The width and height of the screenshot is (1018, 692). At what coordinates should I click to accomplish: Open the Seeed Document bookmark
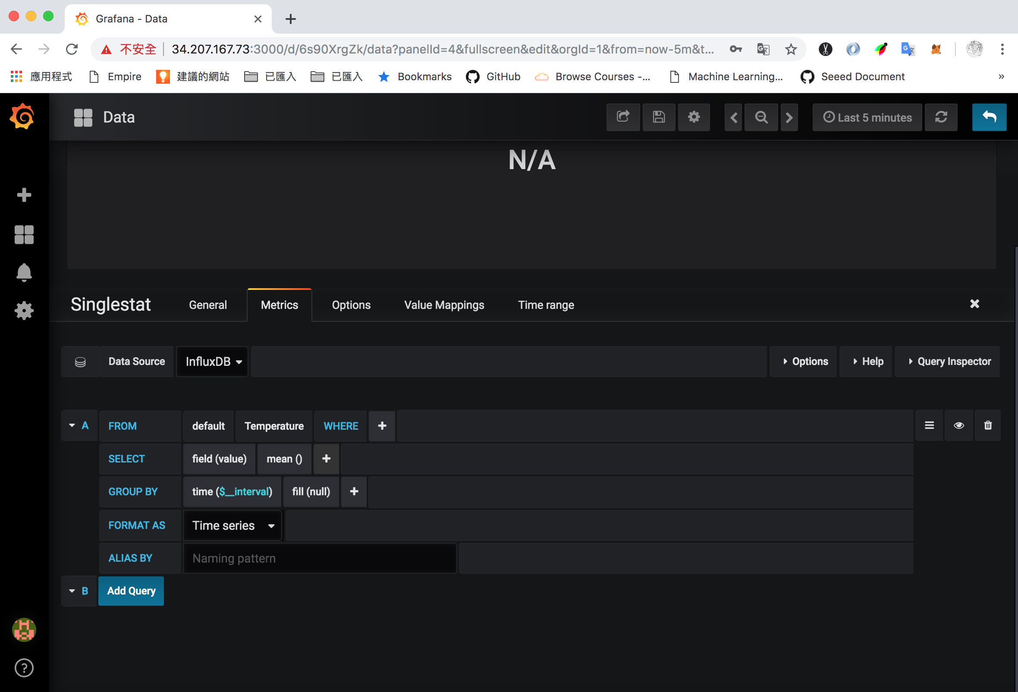852,77
